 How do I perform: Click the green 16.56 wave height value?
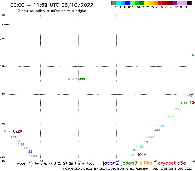point(183,103)
